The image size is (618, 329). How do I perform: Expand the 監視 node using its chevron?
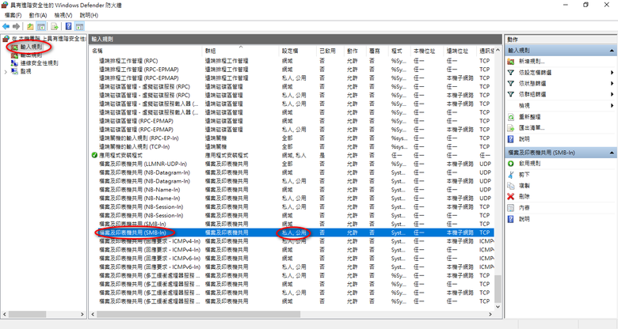click(x=6, y=72)
